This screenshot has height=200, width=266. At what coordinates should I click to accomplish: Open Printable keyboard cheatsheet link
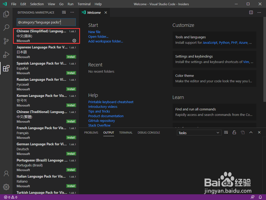click(x=111, y=102)
